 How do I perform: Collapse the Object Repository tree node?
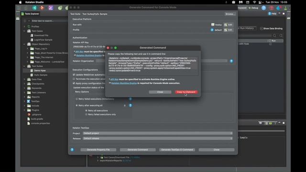(24, 44)
